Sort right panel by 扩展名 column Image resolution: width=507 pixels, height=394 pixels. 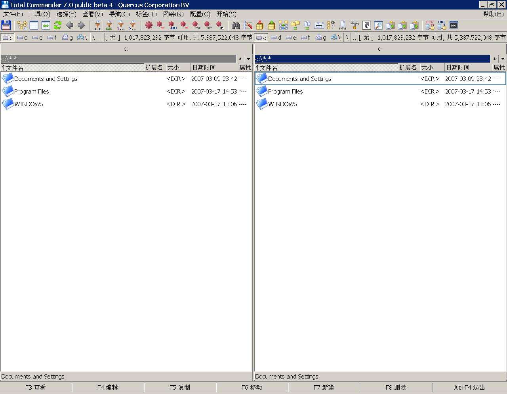tap(409, 68)
